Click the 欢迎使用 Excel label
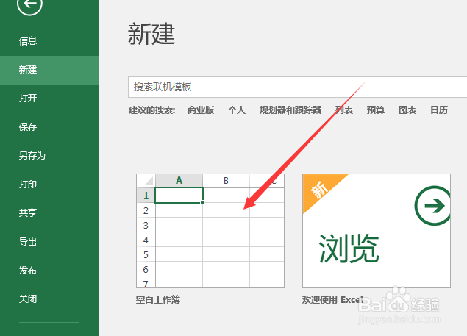The image size is (467, 336). [332, 300]
